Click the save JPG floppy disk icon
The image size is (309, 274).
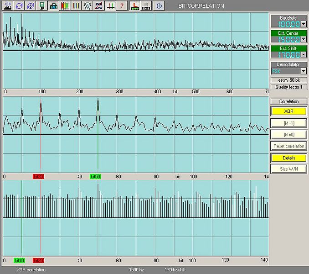pyautogui.click(x=42, y=5)
